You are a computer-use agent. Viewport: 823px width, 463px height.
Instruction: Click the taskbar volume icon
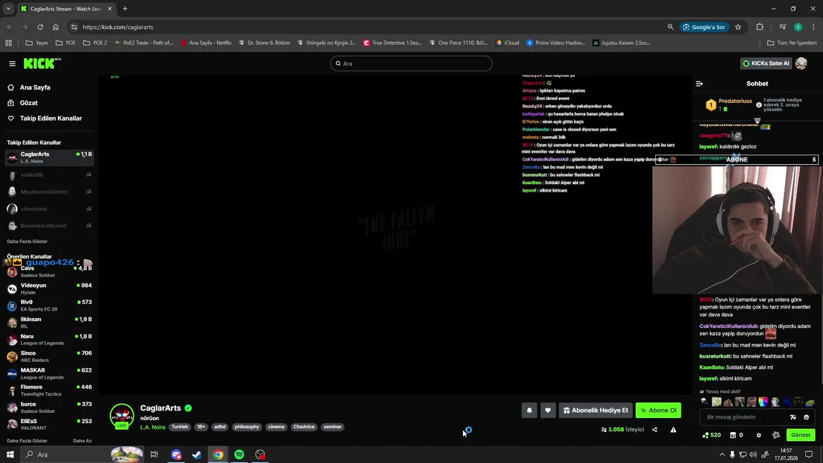tap(753, 455)
